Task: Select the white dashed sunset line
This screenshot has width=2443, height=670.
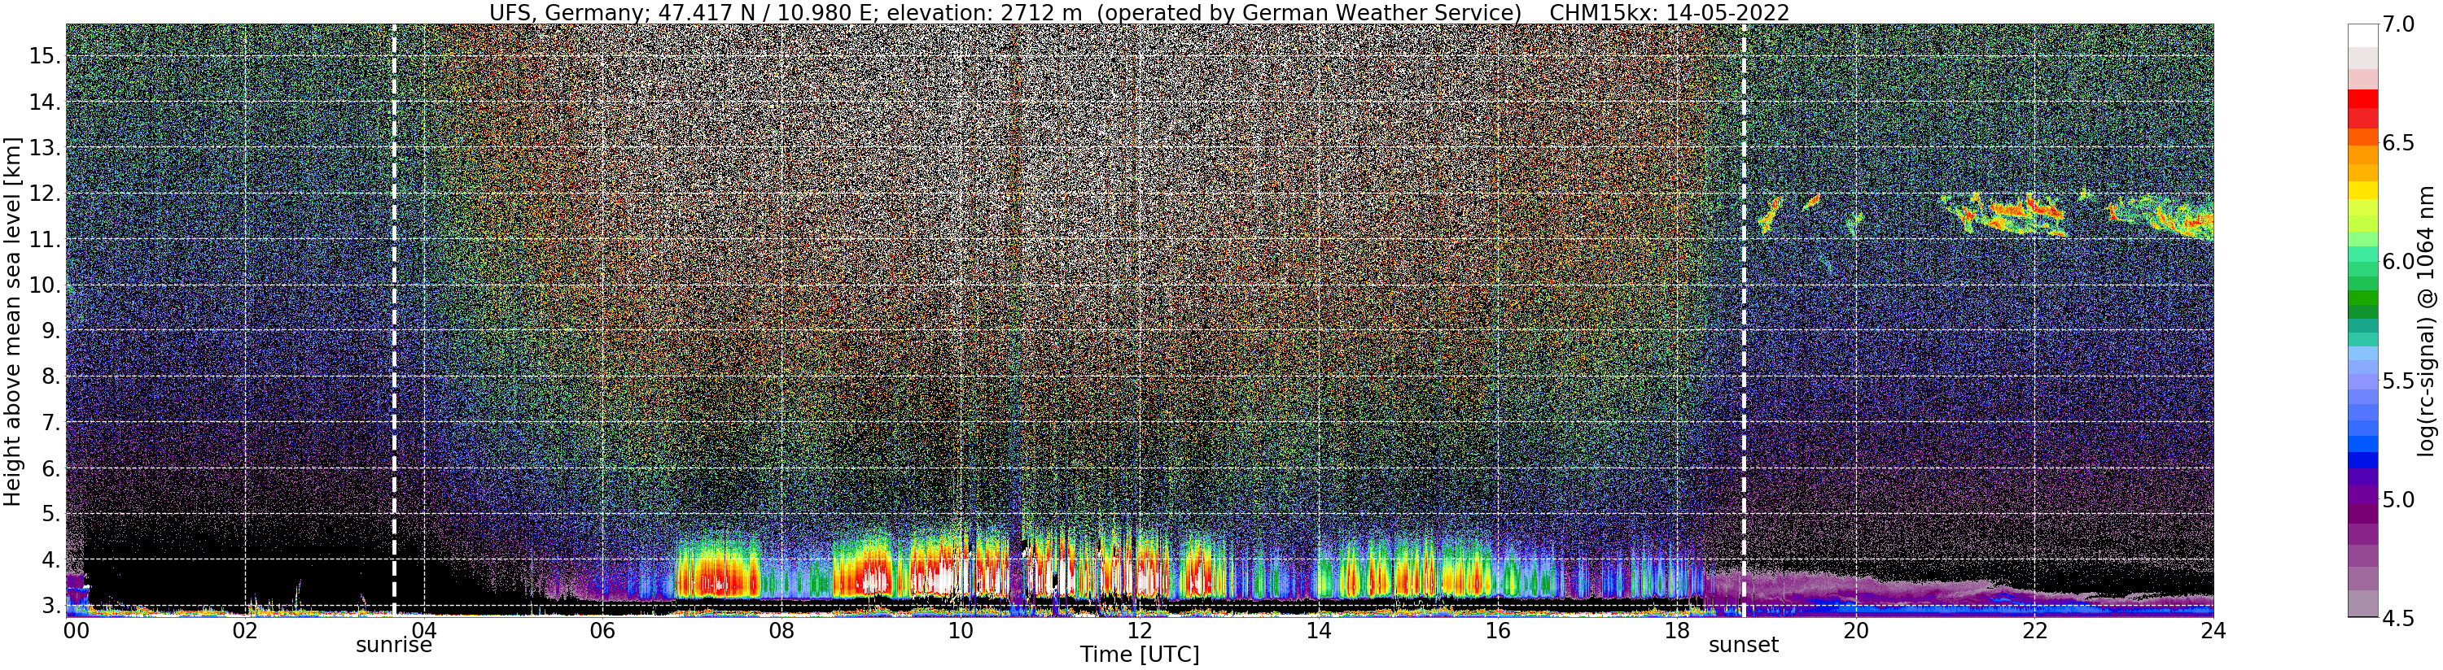Action: [x=1743, y=320]
